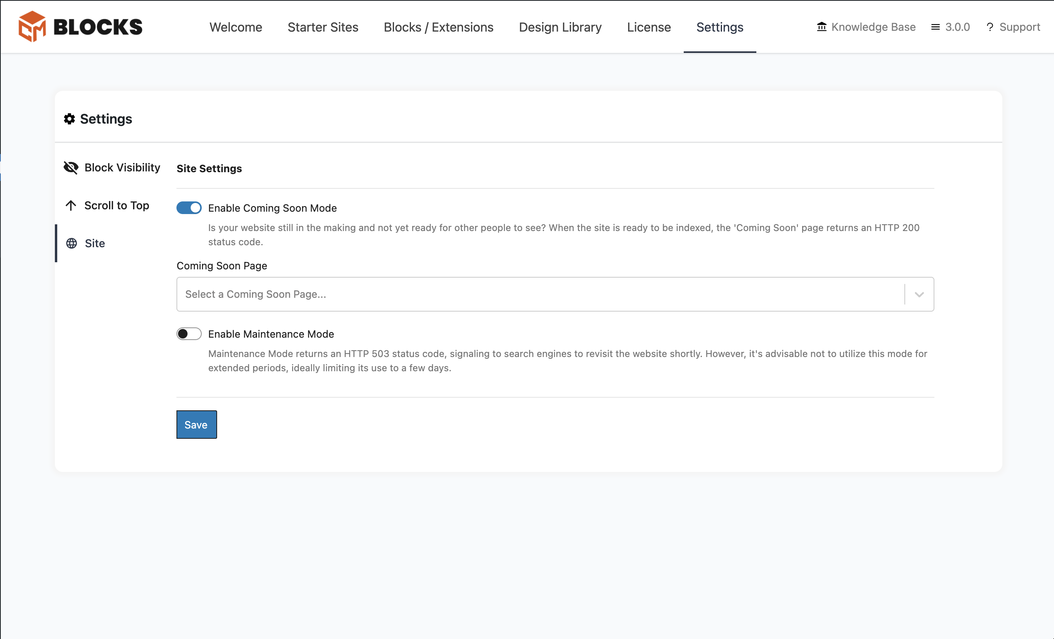Click the Block Visibility crossed-eye icon
Screen dimensions: 1054x639
point(71,167)
